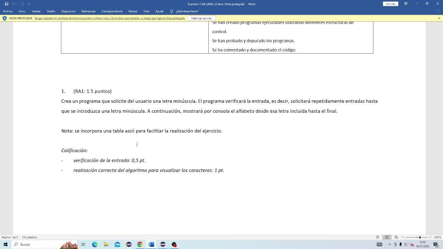Expand the hidden system tray icons chevron

click(x=389, y=245)
